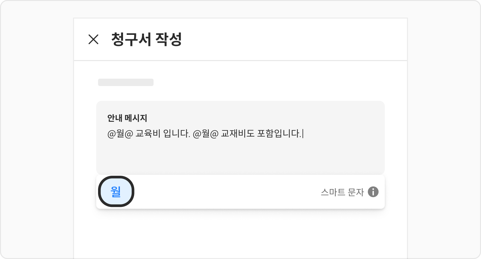Focus the 안내 메시지 text area

[240, 154]
